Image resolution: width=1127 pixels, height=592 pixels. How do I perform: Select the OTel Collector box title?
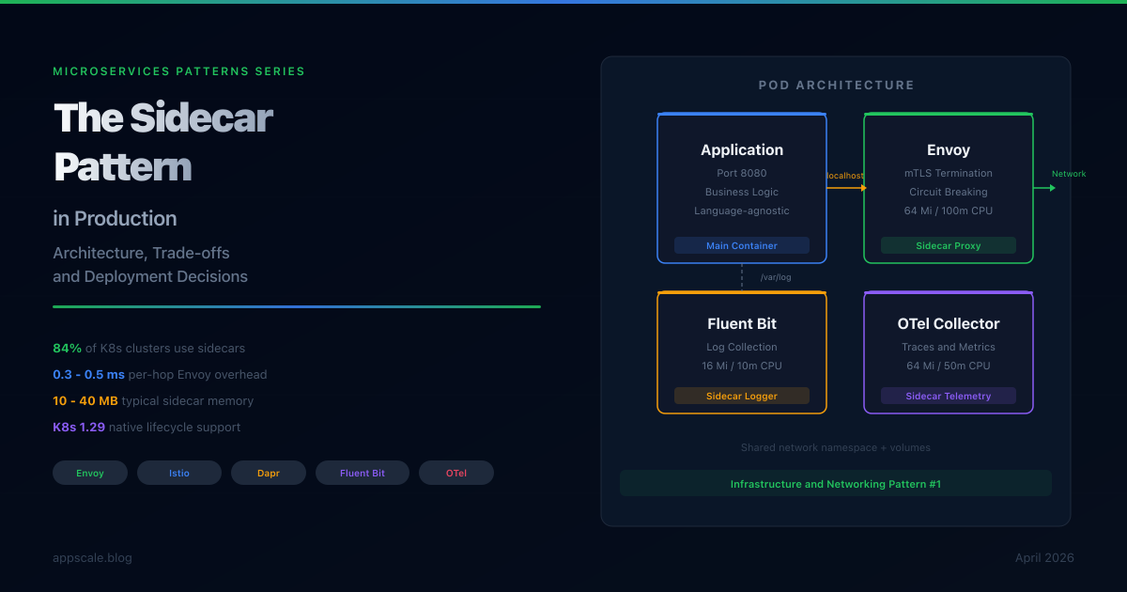(x=949, y=324)
